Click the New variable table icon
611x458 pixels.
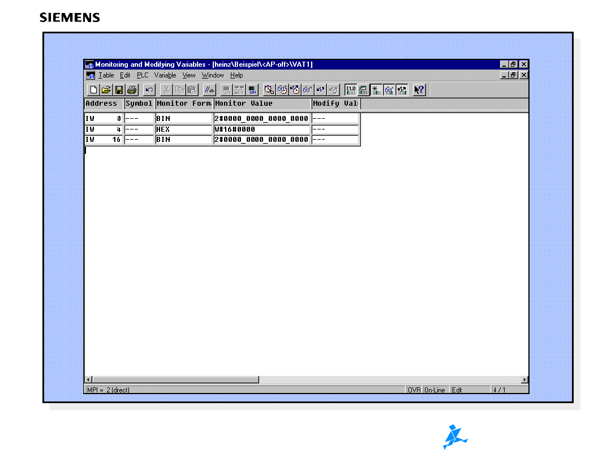pos(94,90)
